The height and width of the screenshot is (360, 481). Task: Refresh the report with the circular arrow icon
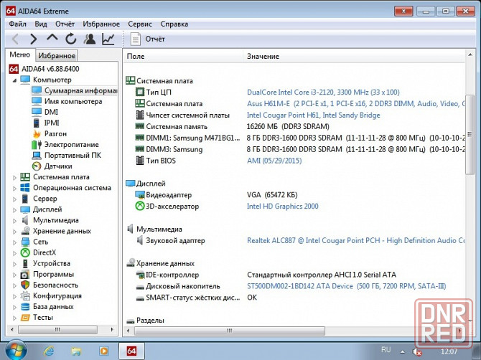click(x=71, y=39)
